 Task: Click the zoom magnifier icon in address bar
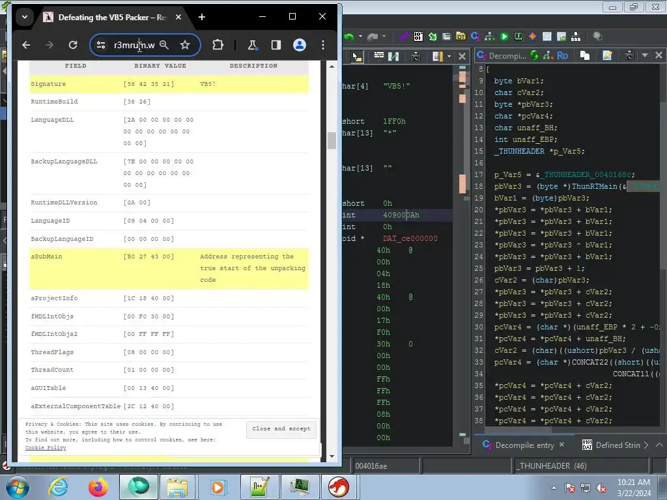click(x=163, y=45)
